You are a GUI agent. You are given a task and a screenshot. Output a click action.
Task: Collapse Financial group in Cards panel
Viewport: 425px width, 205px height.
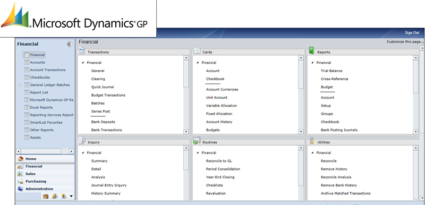point(198,63)
